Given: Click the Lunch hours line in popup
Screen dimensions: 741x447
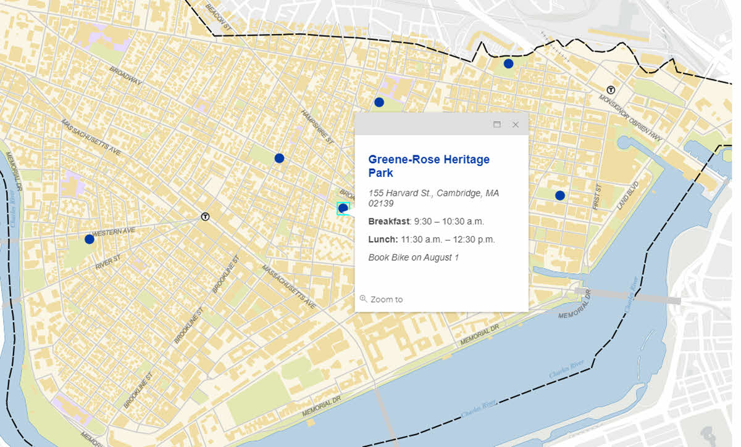Looking at the screenshot, I should 431,239.
